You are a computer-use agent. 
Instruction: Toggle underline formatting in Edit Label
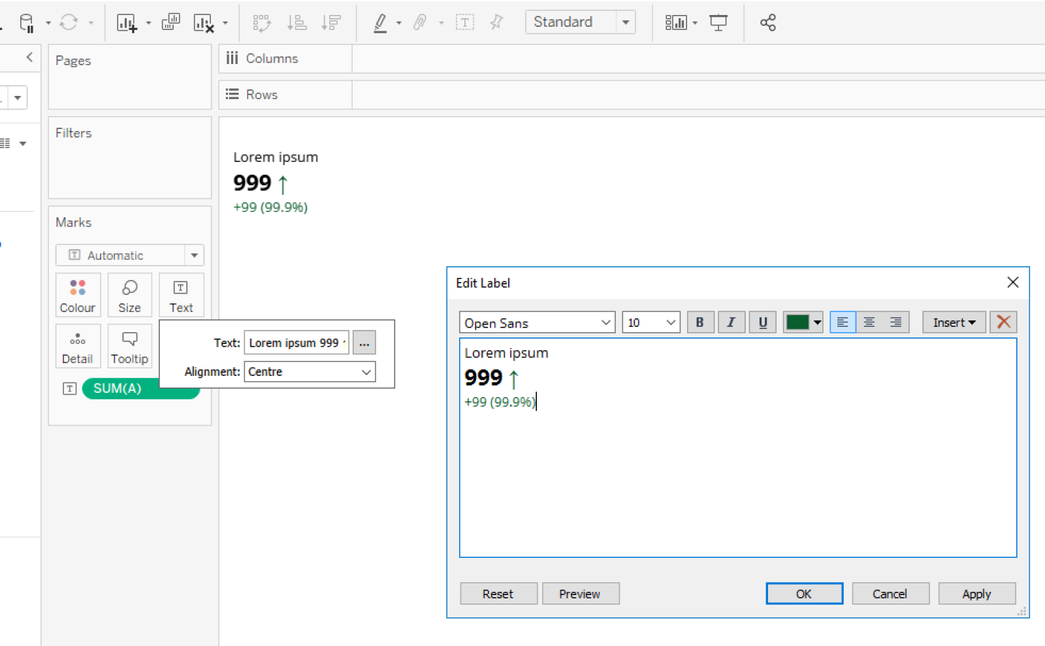[762, 322]
